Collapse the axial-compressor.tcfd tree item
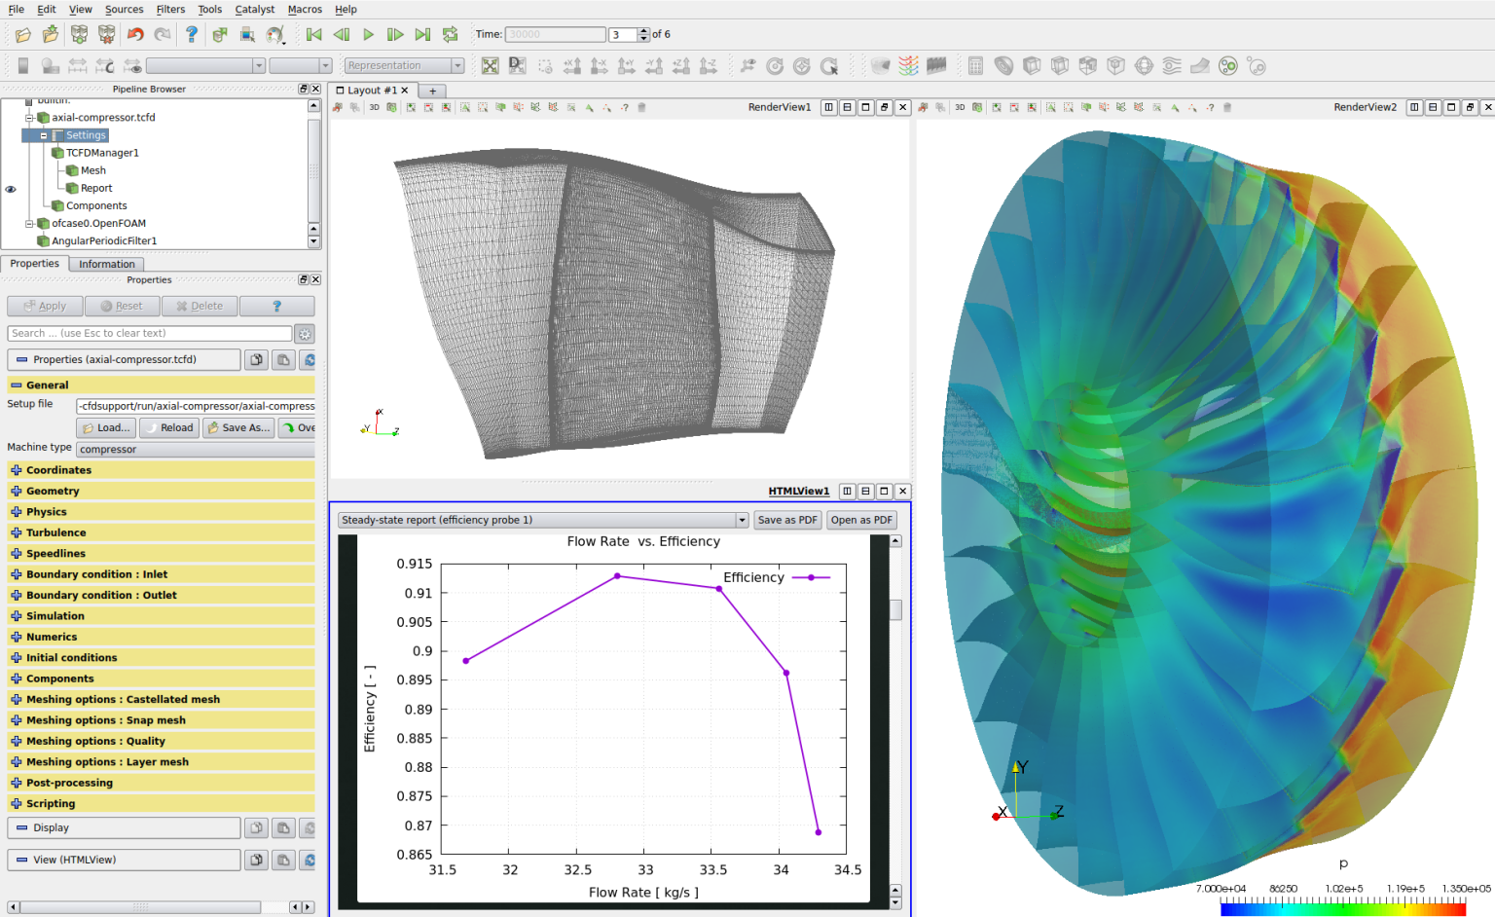Viewport: 1495px width, 917px height. [30, 117]
